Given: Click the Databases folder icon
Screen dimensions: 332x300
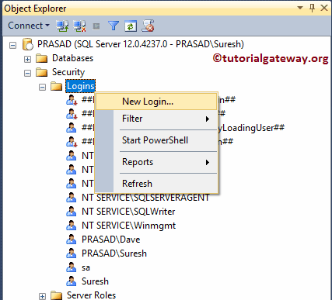Looking at the screenshot, I should point(41,59).
